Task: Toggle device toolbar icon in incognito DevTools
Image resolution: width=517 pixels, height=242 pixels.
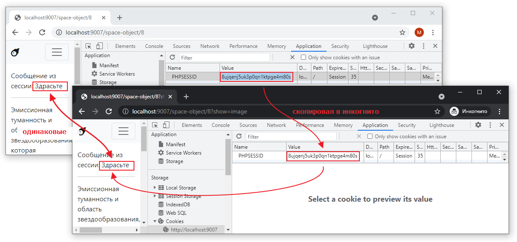Action: [166, 125]
